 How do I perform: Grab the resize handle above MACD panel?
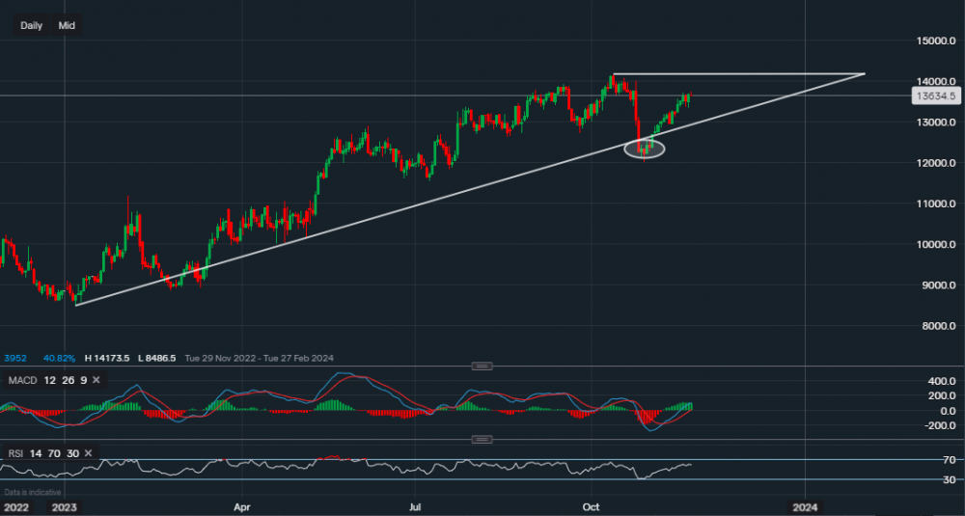click(x=482, y=367)
